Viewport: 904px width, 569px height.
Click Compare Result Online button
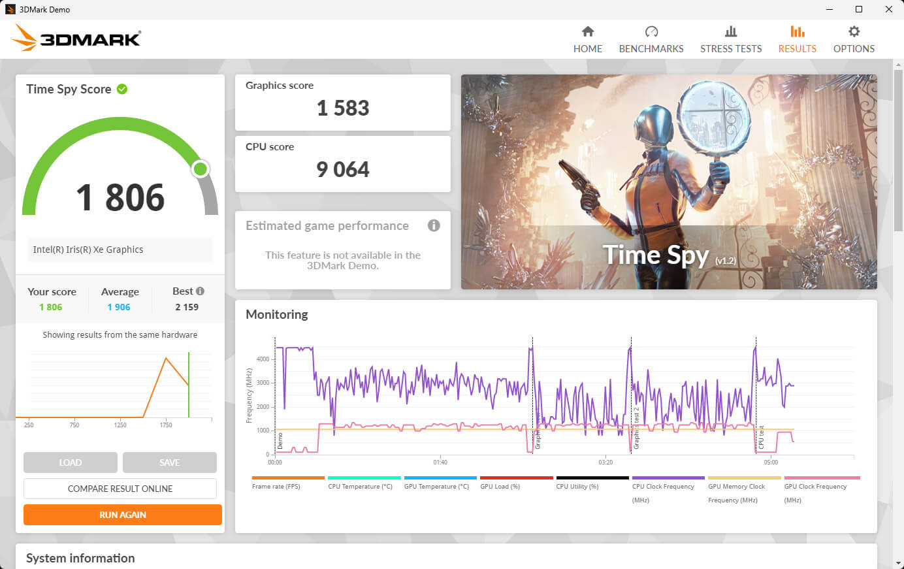(x=120, y=489)
